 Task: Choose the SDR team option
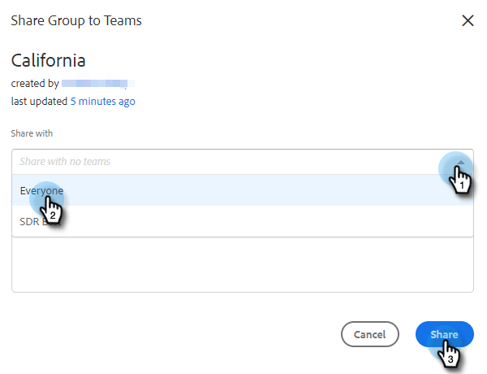tap(32, 221)
